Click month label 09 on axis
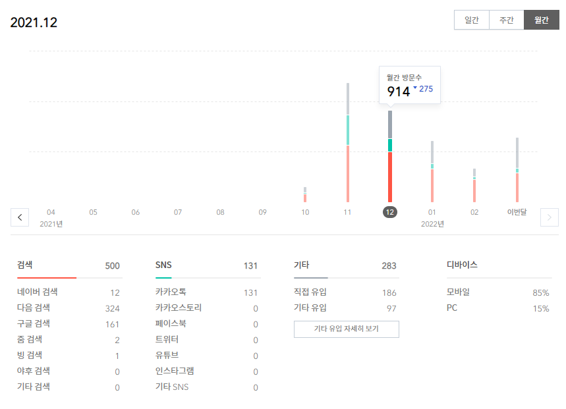The image size is (566, 409). coord(262,212)
